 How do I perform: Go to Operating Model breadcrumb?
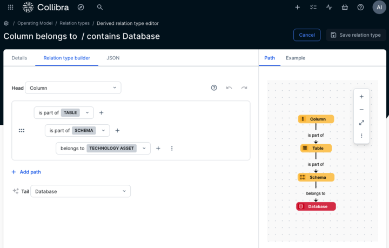[x=35, y=23]
